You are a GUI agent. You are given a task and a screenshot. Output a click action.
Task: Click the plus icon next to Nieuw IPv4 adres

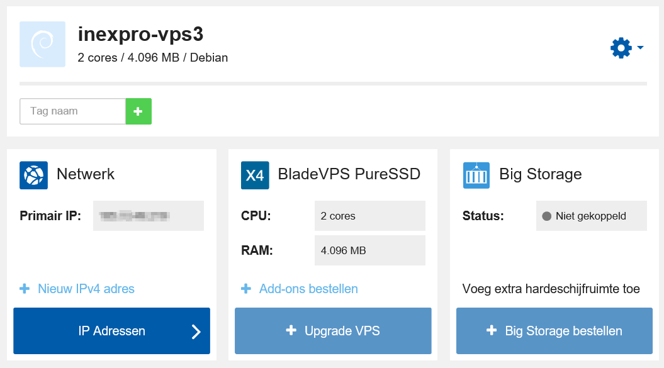[24, 289]
